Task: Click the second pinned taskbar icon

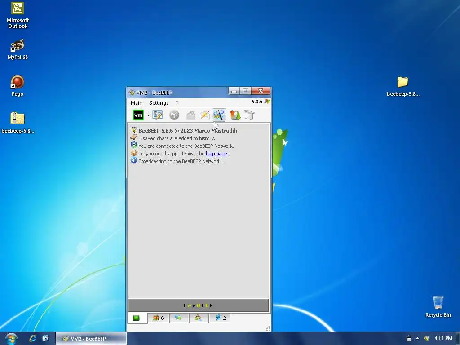Action: pos(45,339)
